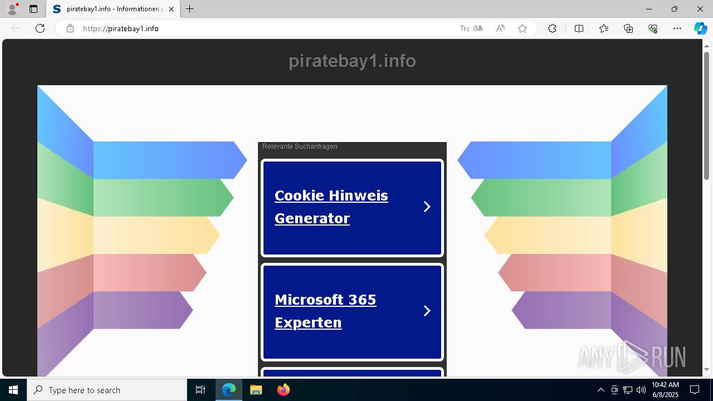
Task: View site information lock icon
Action: pos(70,28)
